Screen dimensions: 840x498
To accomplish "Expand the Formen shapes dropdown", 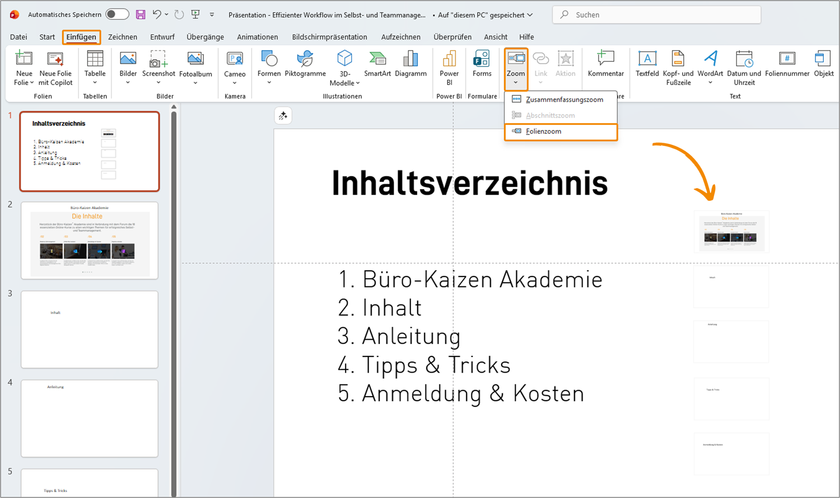I will pos(269,82).
